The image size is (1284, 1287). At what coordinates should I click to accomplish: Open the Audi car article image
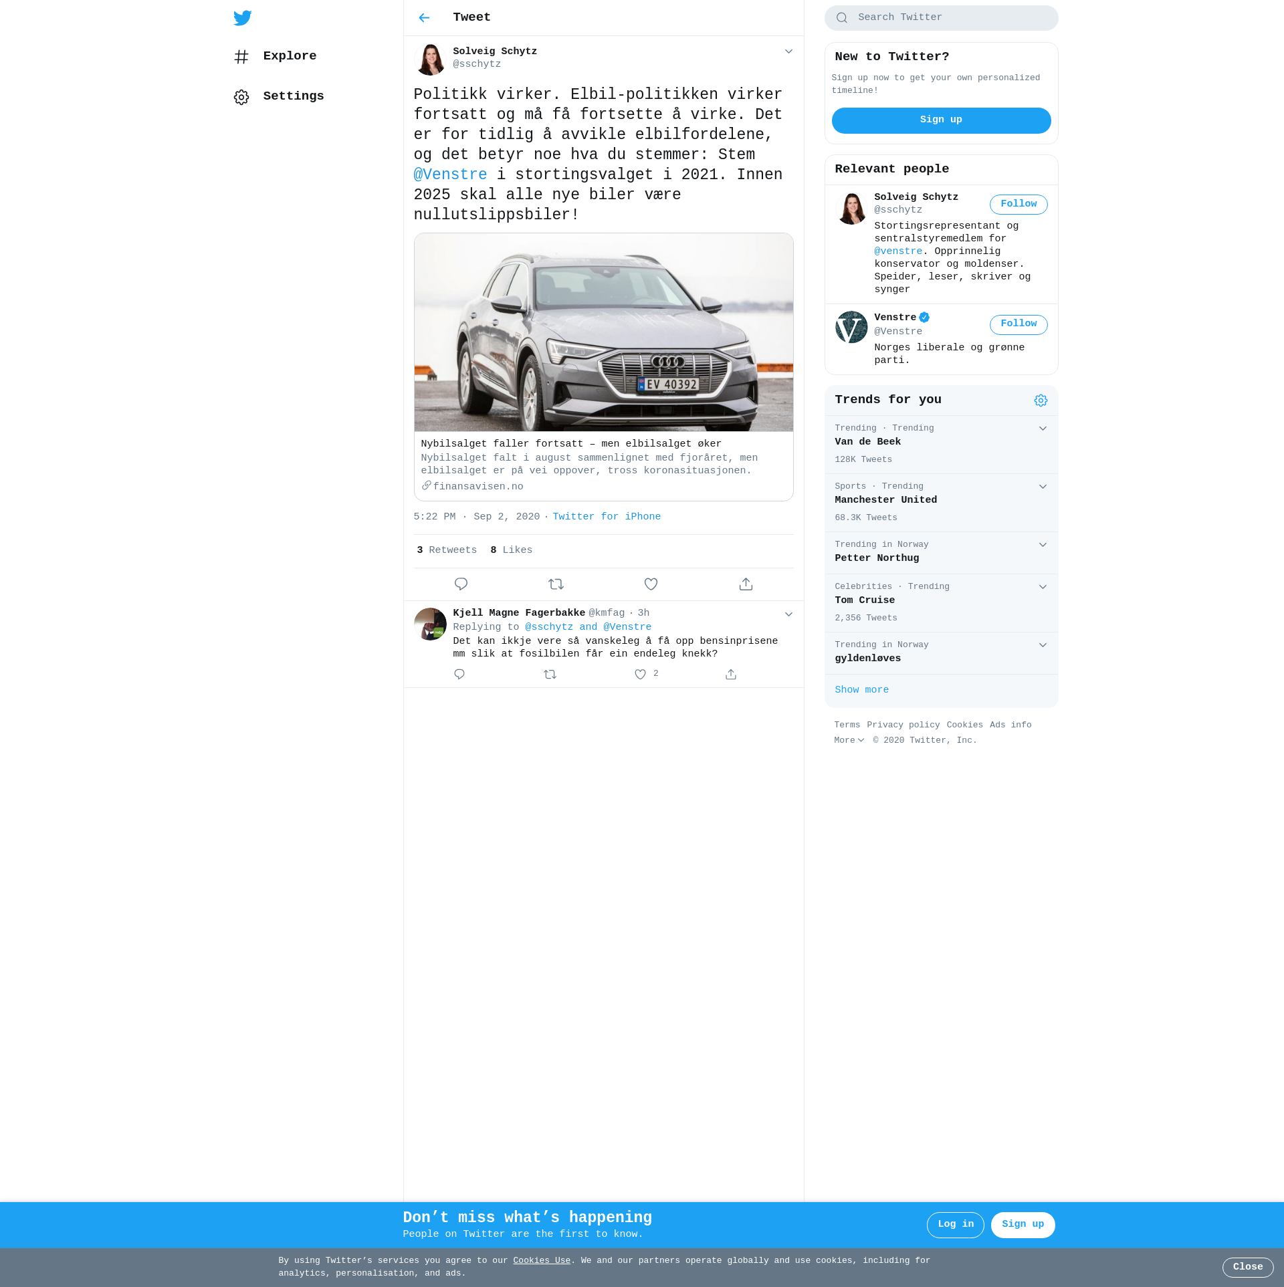(603, 332)
